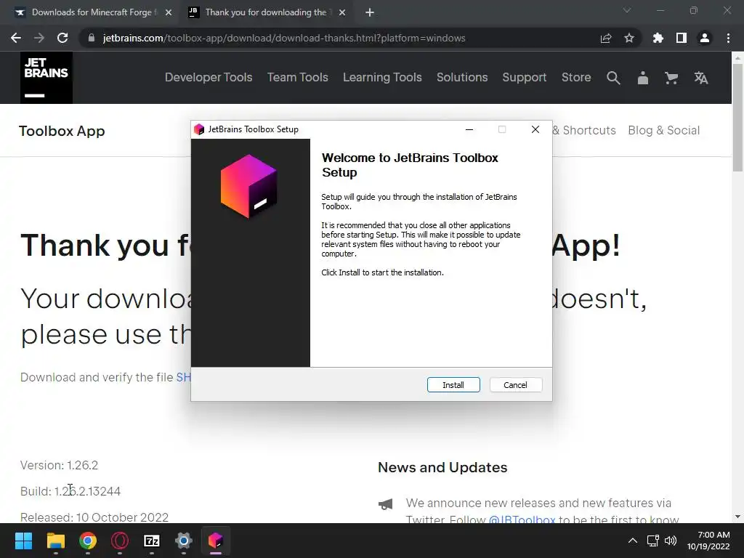Click the Released: 10 October 2022 text
Image resolution: width=744 pixels, height=558 pixels.
click(94, 517)
